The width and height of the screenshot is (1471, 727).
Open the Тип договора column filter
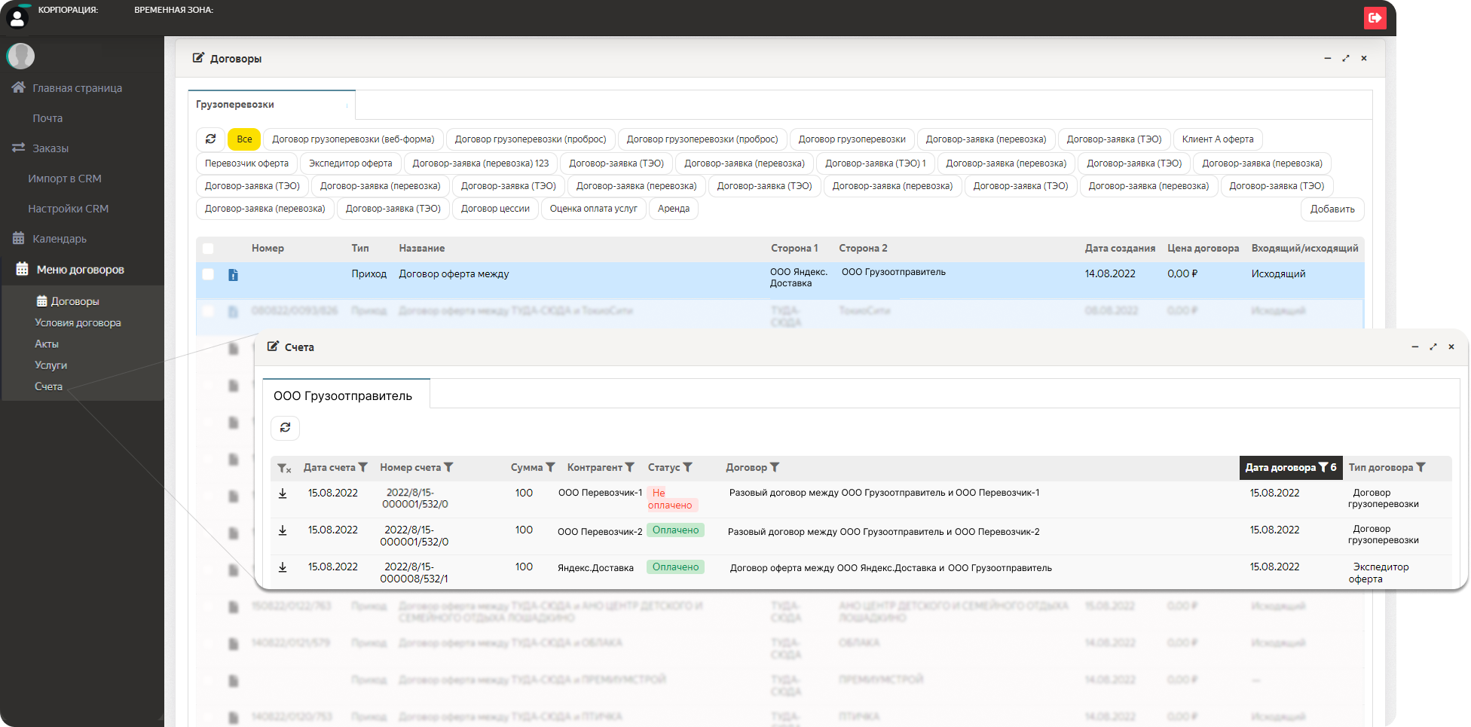1421,467
